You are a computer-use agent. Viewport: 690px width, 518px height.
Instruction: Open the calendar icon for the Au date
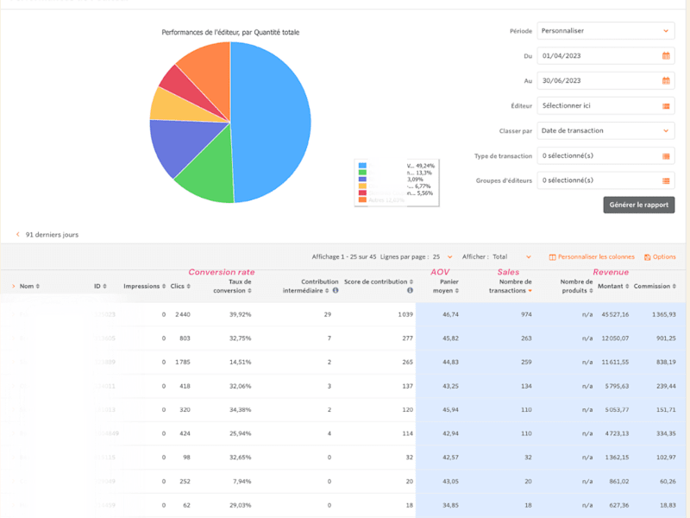pos(666,80)
